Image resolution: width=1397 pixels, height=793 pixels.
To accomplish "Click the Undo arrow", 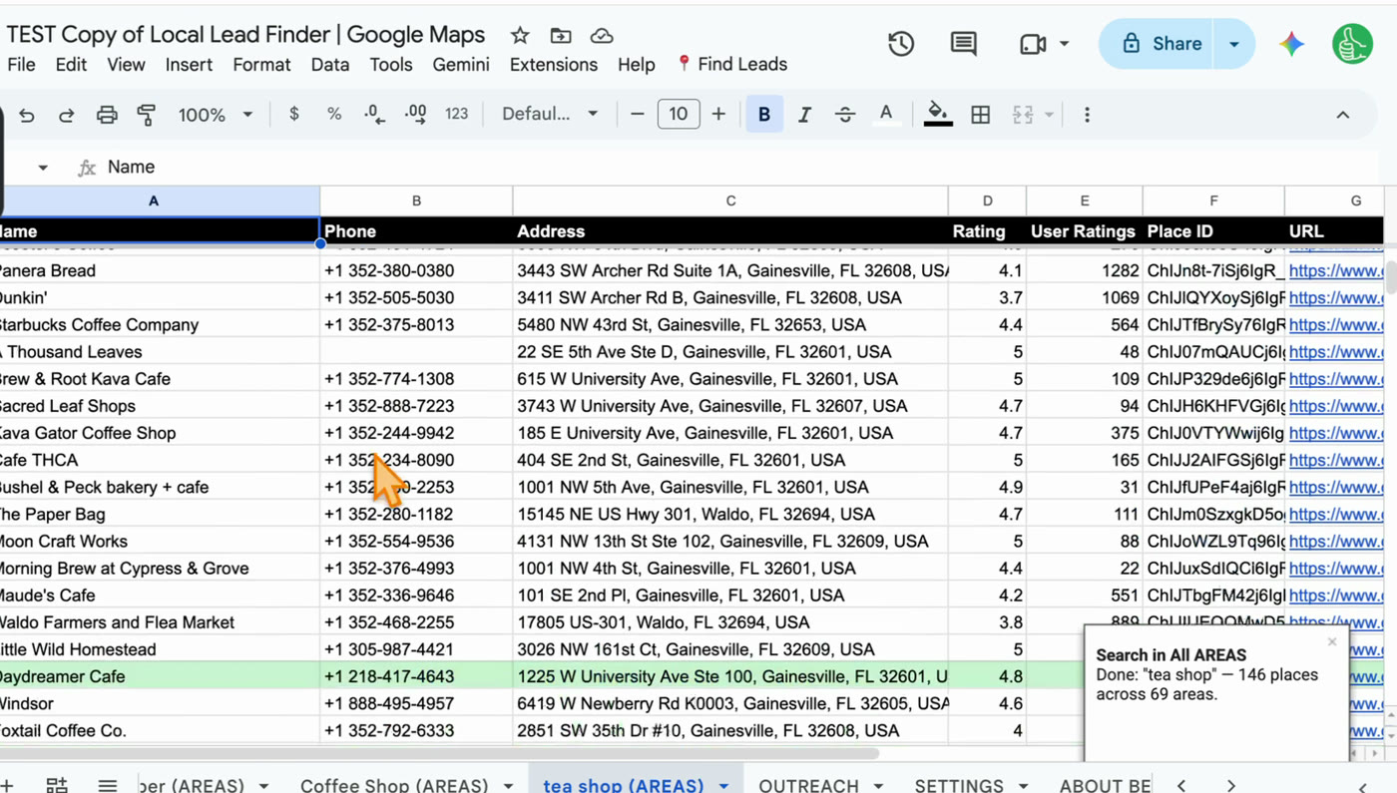I will coord(27,115).
